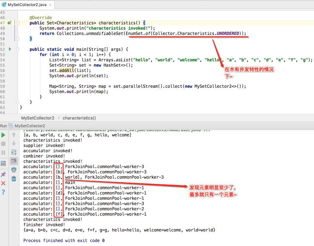
Task: Click the unmodifiableSet method on line 49
Action: (x=105, y=33)
